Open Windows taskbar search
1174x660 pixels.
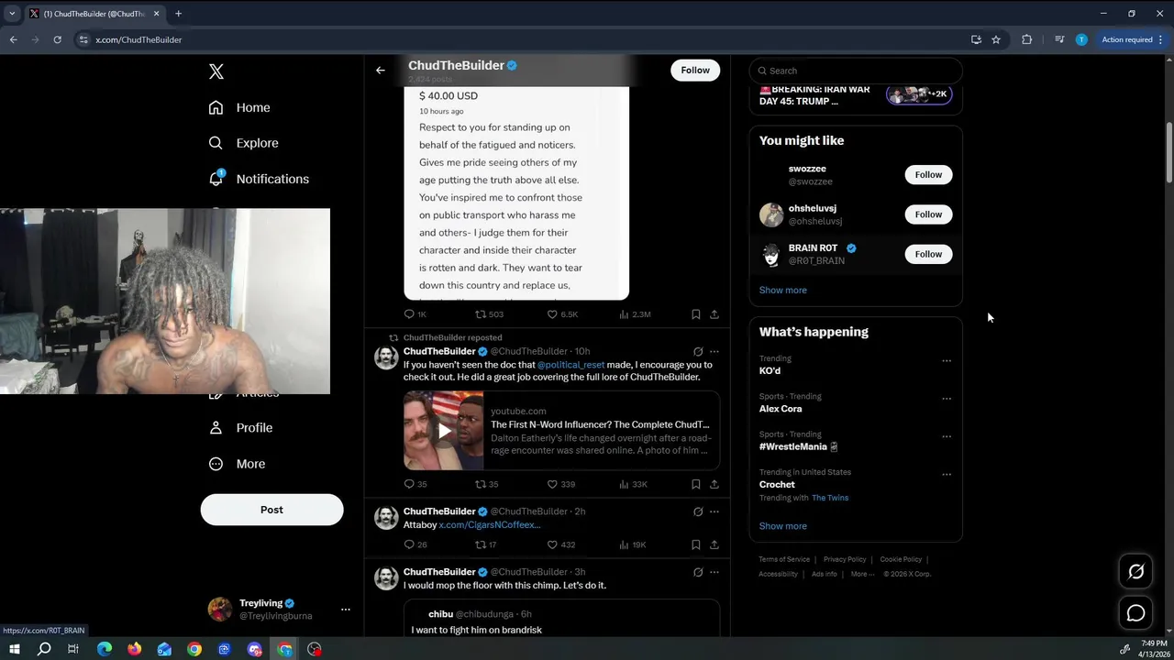(43, 649)
